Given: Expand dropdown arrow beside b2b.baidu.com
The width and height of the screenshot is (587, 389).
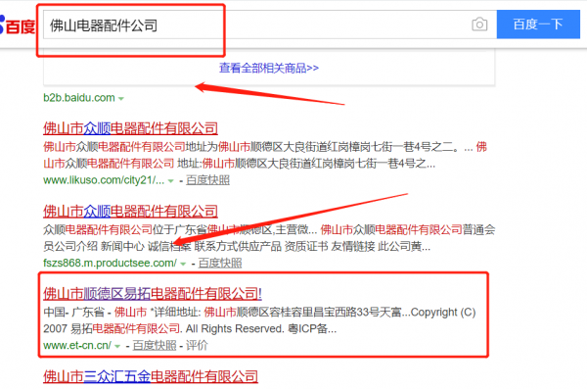Looking at the screenshot, I should [121, 99].
